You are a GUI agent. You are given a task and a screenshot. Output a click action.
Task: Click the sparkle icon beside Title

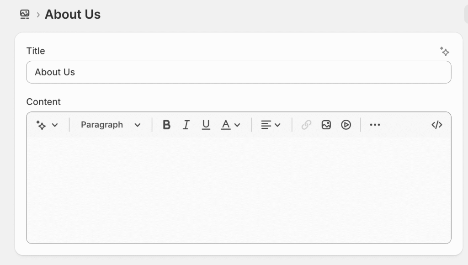[445, 51]
